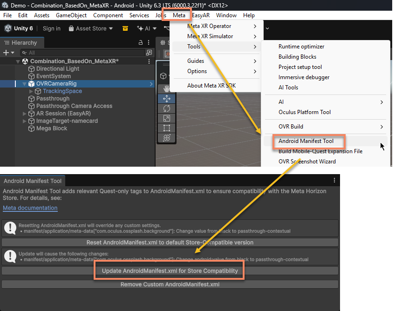
Task: Collapse the OVRCameraRig object
Action: click(x=24, y=84)
